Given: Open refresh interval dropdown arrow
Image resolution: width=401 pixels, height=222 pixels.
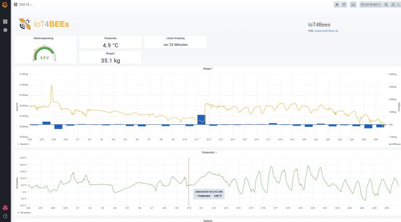Looking at the screenshot, I should click(398, 4).
